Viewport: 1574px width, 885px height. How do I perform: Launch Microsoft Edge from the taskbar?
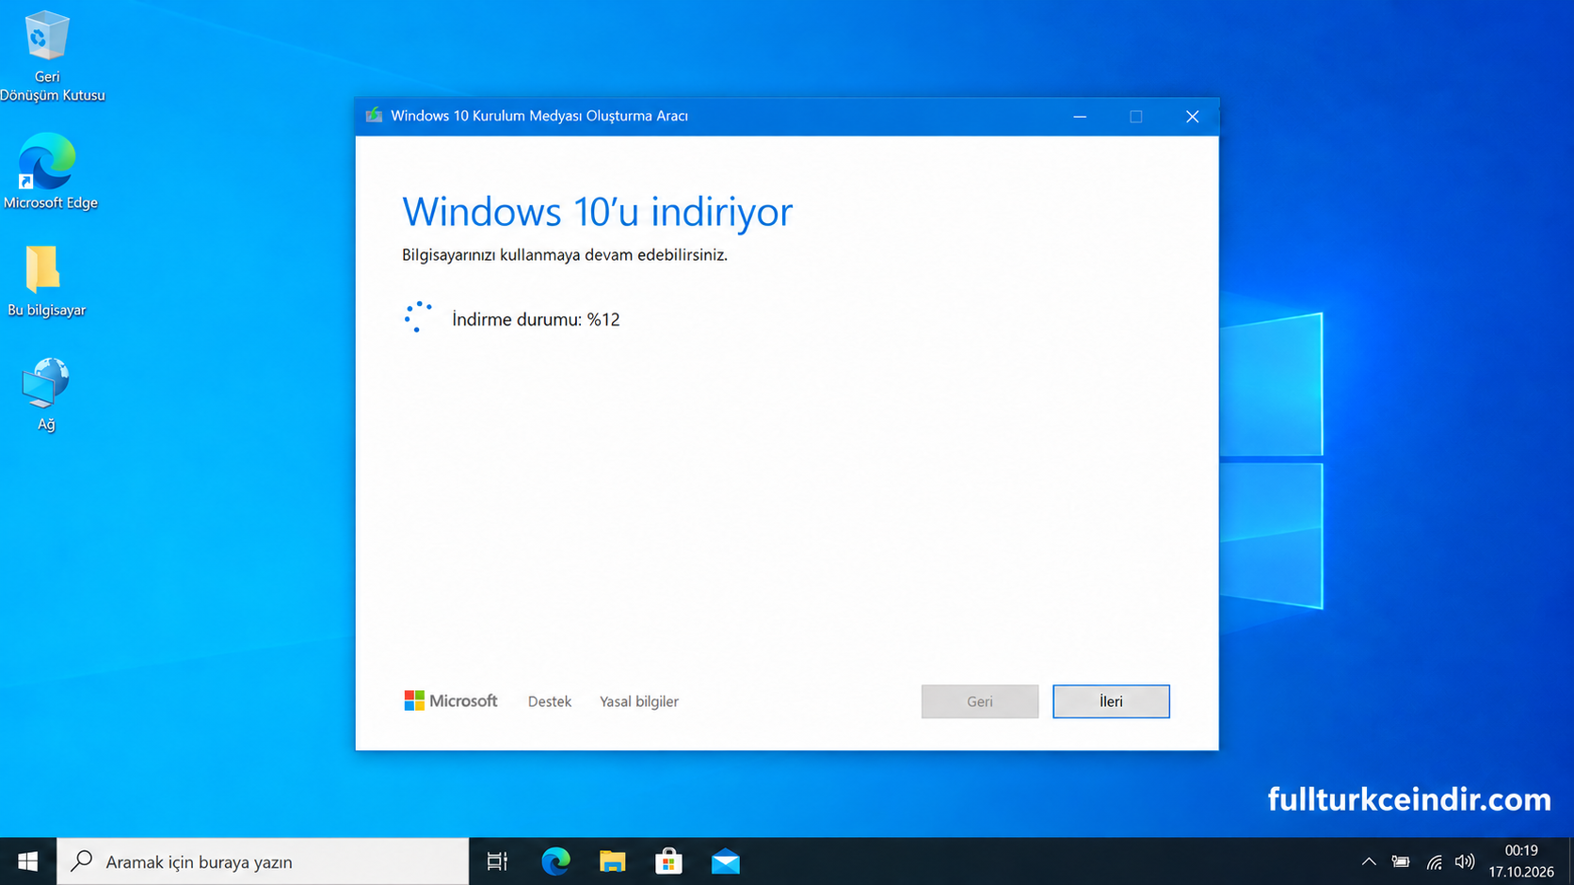pyautogui.click(x=555, y=861)
